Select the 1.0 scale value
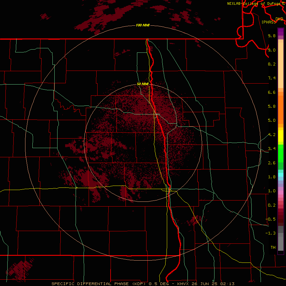The height and width of the screenshot is (286, 286). [x=272, y=191]
